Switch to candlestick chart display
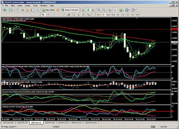The width and height of the screenshot is (179, 129). (x=88, y=10)
